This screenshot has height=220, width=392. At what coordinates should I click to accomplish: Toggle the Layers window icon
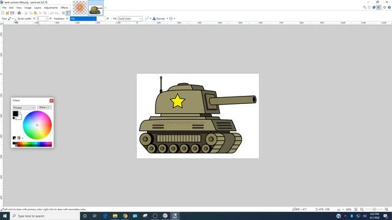pos(374,7)
